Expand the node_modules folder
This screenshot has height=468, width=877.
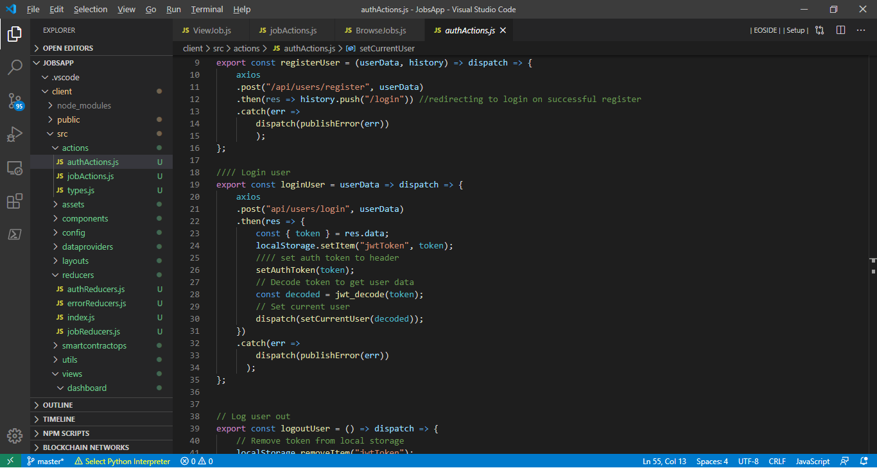tap(83, 105)
